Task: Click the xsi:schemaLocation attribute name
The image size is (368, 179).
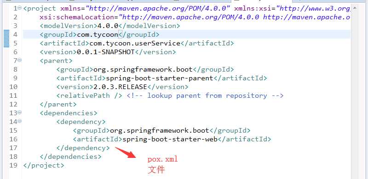Action: pyautogui.click(x=77, y=17)
